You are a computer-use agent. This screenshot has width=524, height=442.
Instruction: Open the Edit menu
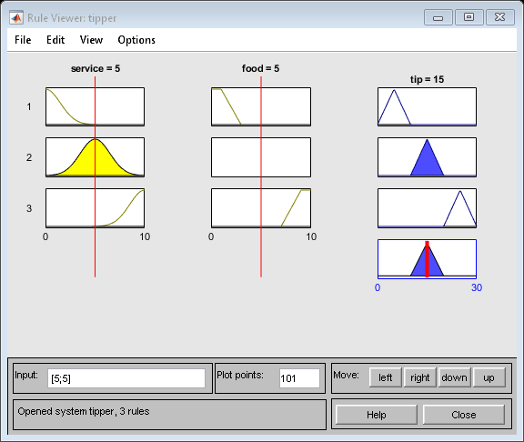tap(55, 40)
